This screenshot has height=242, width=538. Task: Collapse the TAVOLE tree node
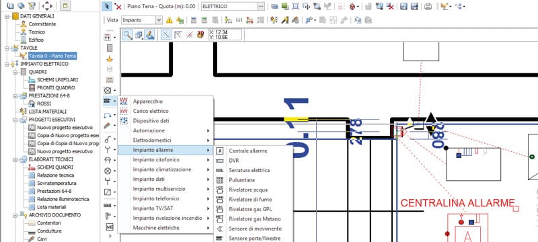7,48
